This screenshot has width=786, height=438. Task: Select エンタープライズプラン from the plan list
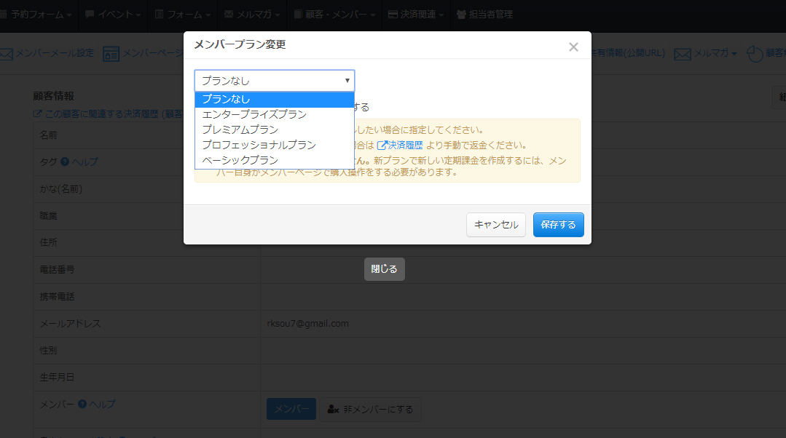pos(254,114)
